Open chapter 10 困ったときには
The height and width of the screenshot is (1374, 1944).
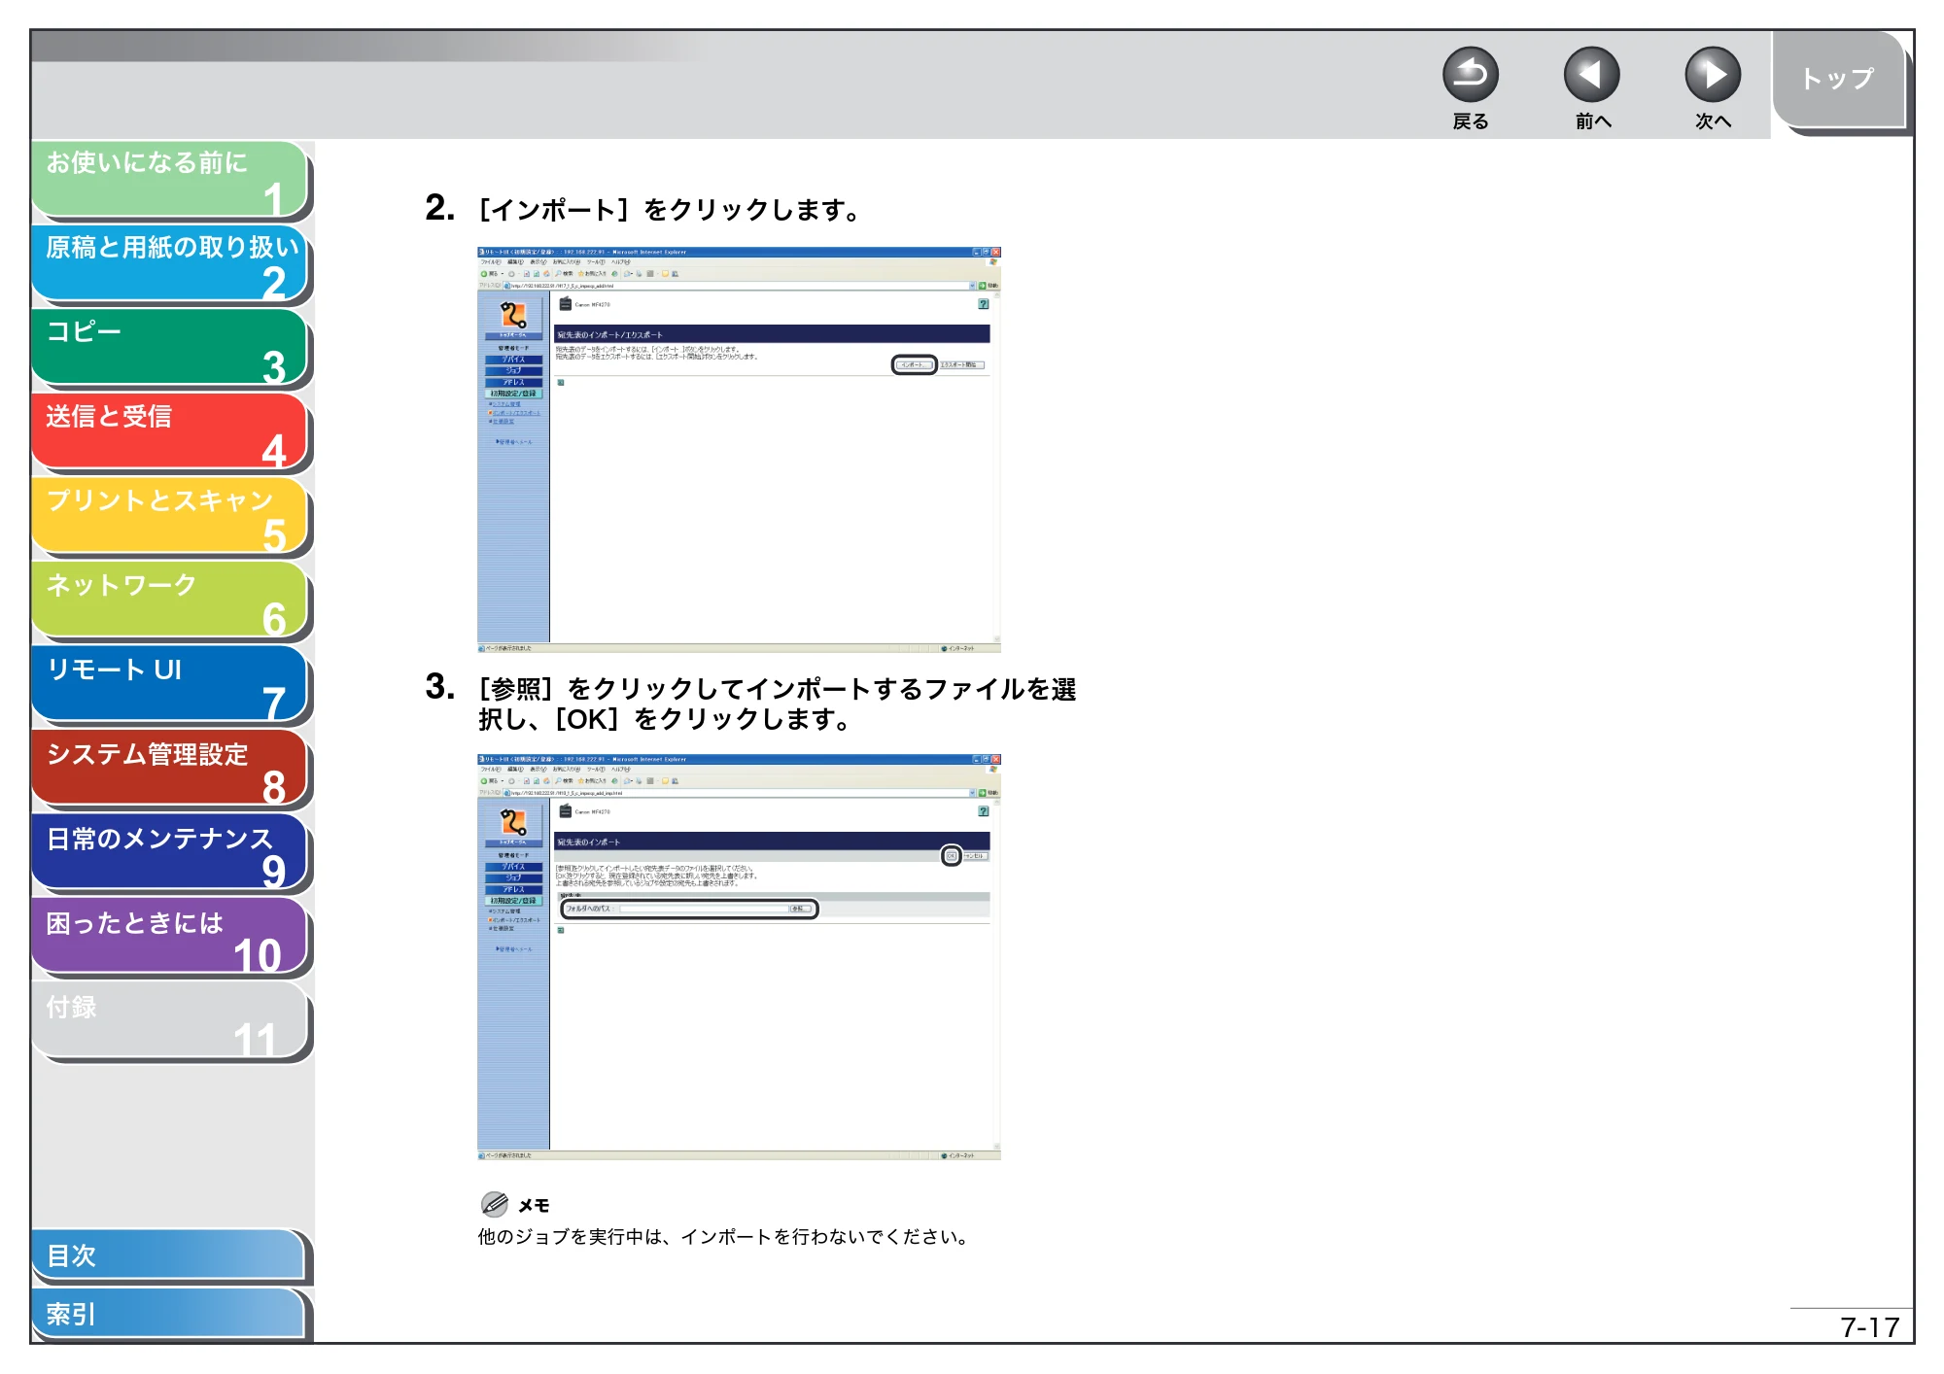point(170,938)
